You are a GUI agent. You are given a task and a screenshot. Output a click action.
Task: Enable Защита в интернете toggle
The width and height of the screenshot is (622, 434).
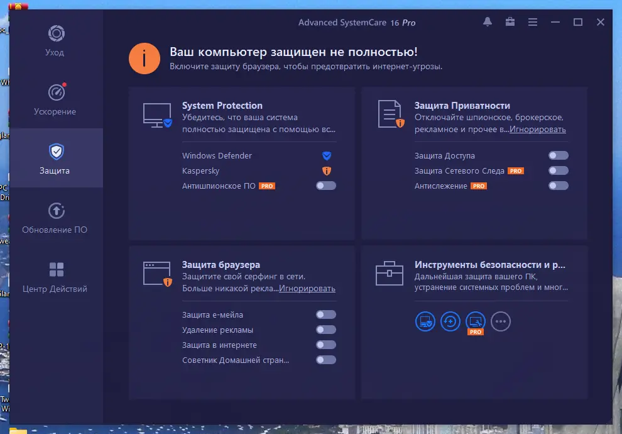click(x=325, y=345)
